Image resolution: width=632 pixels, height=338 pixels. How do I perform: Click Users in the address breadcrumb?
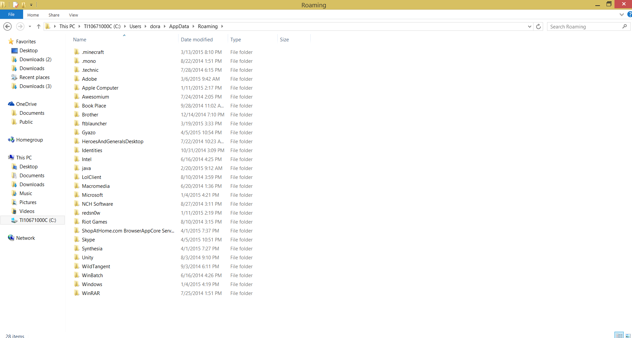point(135,26)
